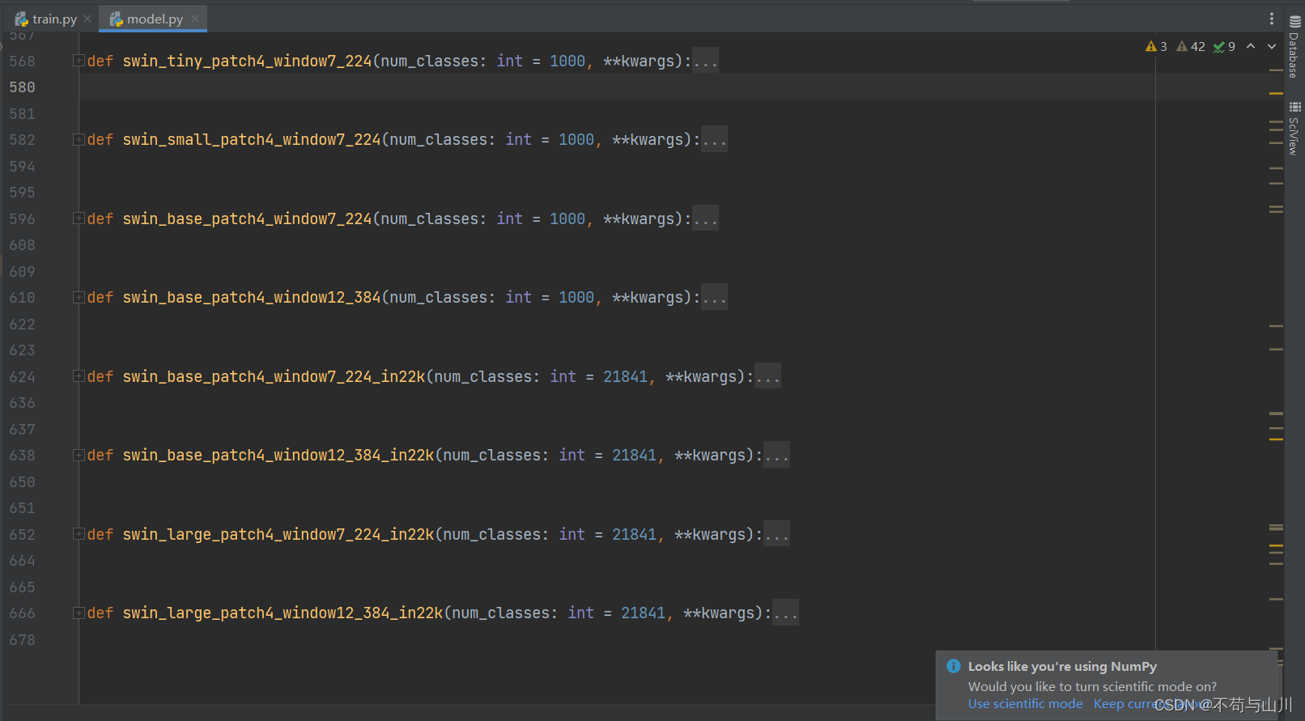This screenshot has width=1305, height=721.
Task: Click default value 1000 on line 568
Action: click(x=567, y=61)
